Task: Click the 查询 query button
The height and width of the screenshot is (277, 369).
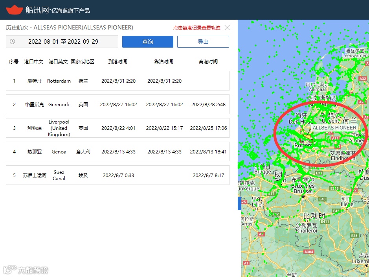Action: point(147,42)
